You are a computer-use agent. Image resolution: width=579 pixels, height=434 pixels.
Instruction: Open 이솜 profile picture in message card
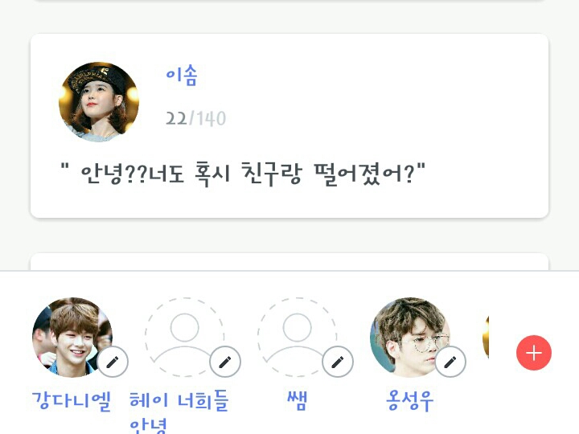click(x=99, y=102)
